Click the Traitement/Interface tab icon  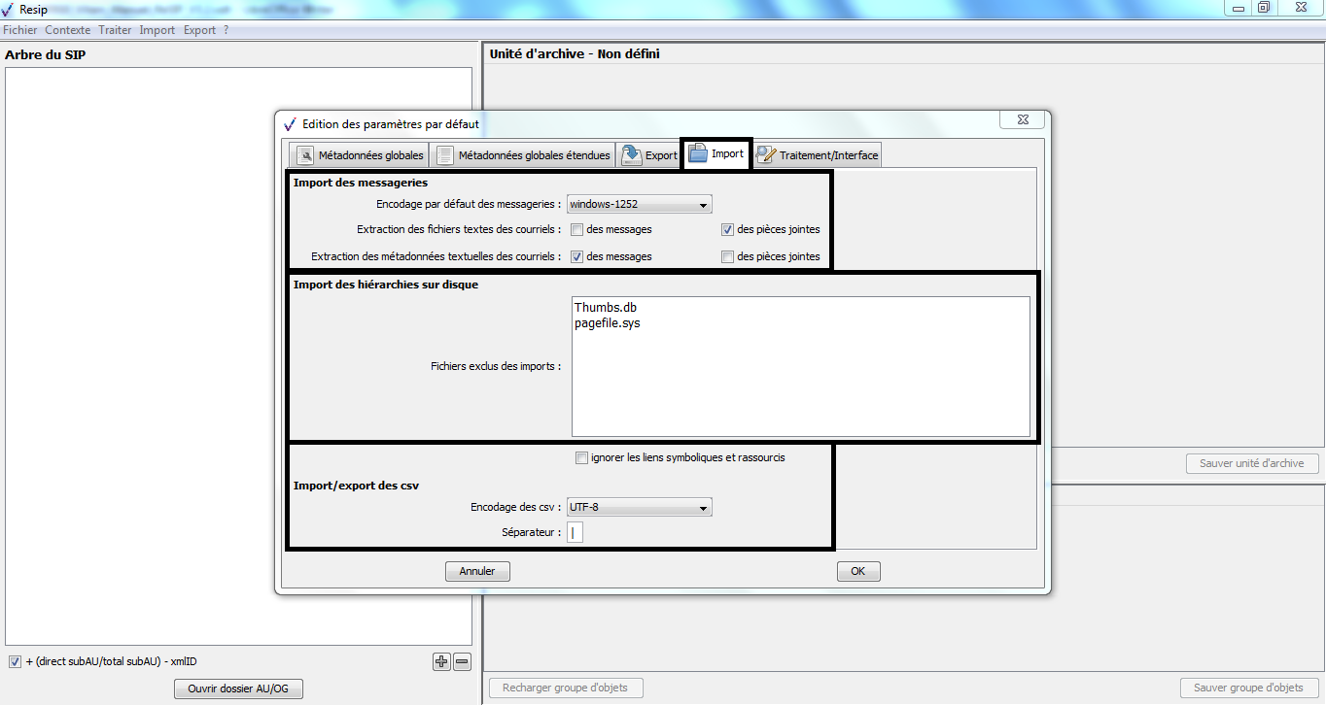point(765,155)
